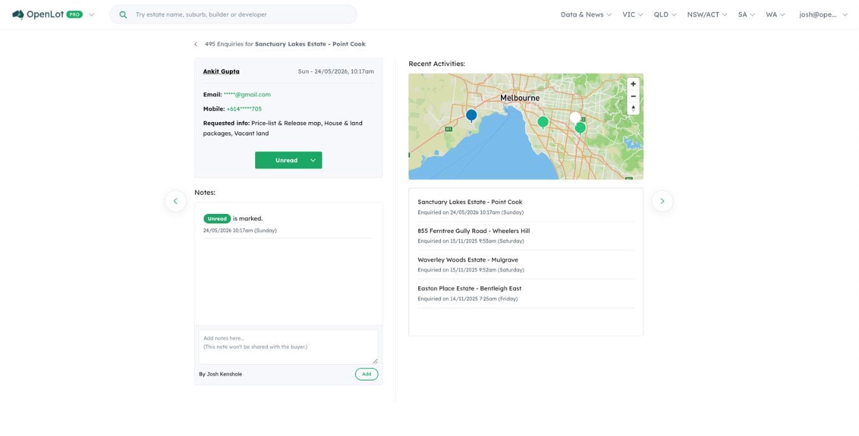Click the blue Point Cook map pin
Image resolution: width=859 pixels, height=436 pixels.
click(471, 115)
